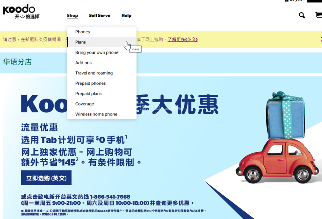Viewport: 322px width, 219px height.
Task: Select Prepaid phones menu entry
Action: (x=102, y=83)
